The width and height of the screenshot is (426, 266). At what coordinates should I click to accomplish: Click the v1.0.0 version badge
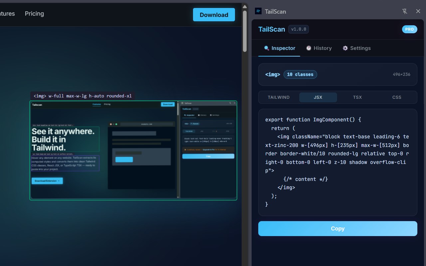pos(299,29)
